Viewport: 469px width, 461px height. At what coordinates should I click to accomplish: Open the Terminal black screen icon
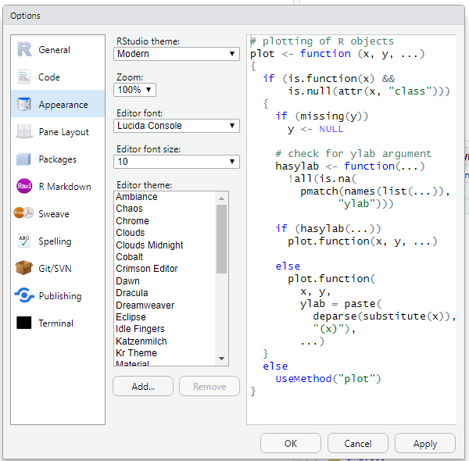[24, 323]
